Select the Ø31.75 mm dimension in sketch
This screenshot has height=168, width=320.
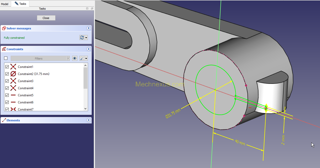point(173,113)
